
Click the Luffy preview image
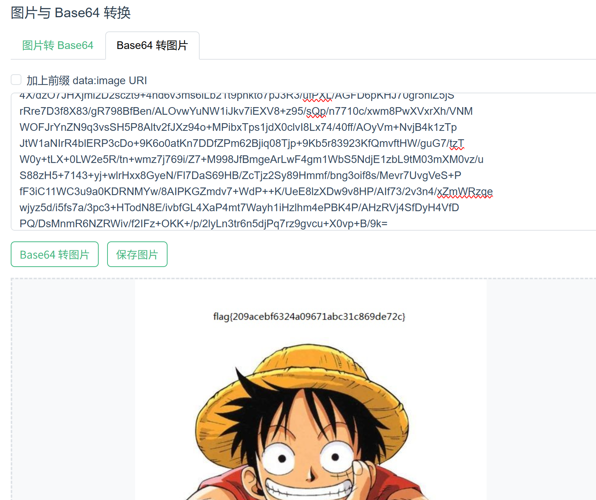point(311,389)
